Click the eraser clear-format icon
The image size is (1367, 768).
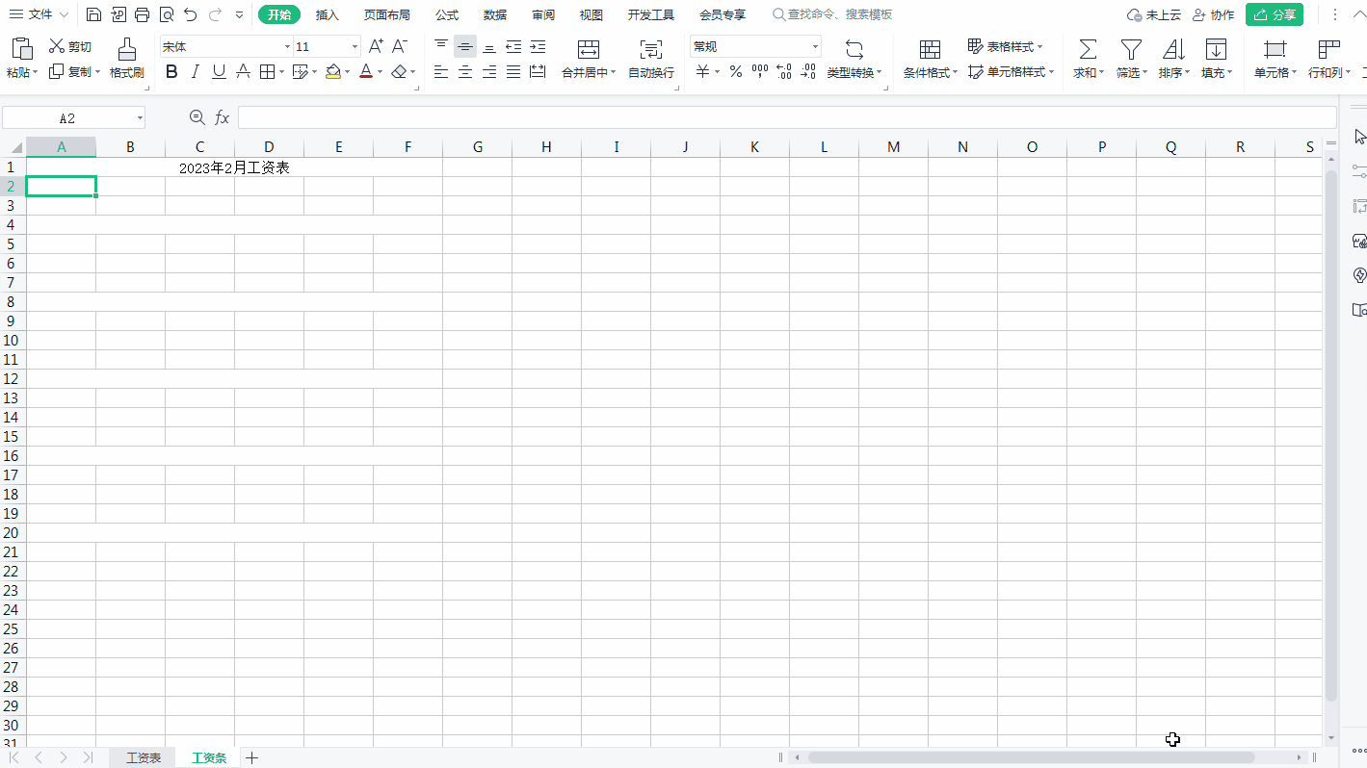[x=400, y=71]
